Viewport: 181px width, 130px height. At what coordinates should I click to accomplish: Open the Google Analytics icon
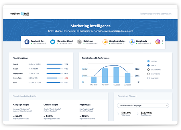click(x=105, y=42)
